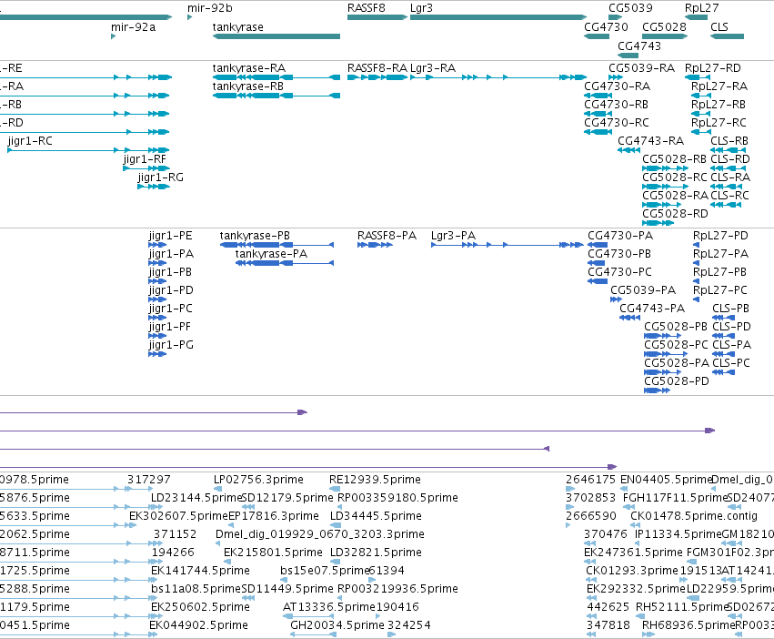
Task: Select the CG4730-RB transcript label
Action: [x=616, y=105]
